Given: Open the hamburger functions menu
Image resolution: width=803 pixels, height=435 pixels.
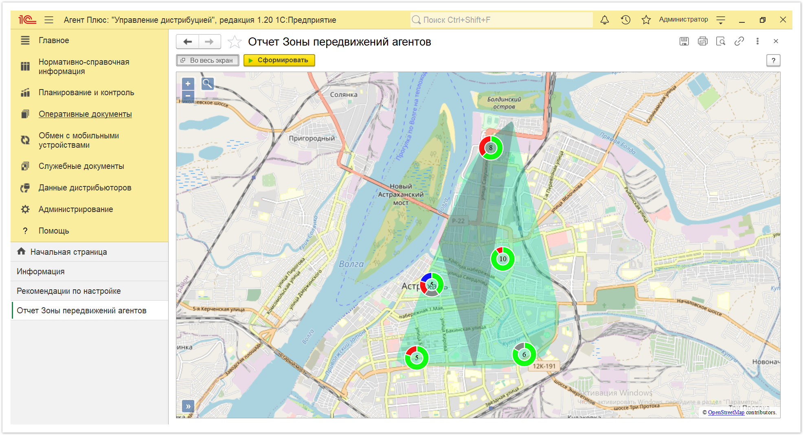Looking at the screenshot, I should (49, 20).
